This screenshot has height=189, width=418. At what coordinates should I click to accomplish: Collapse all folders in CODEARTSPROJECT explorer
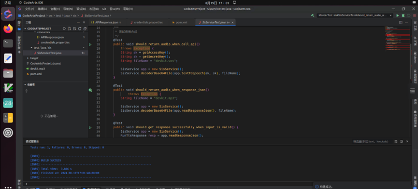coord(85,28)
